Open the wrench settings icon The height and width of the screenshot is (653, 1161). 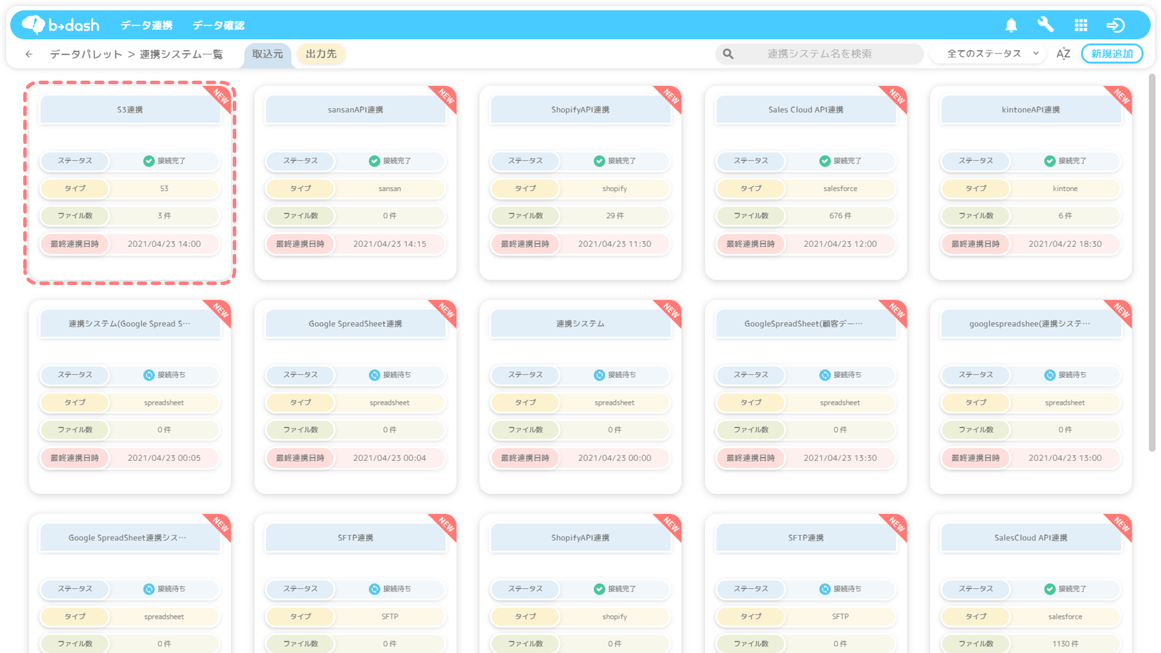click(x=1045, y=25)
